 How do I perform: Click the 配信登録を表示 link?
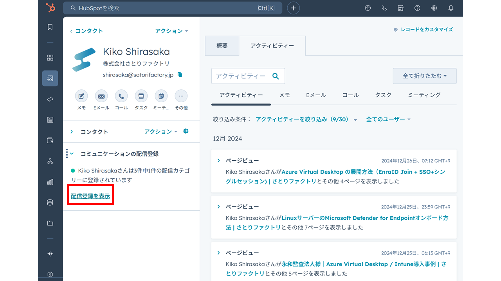[x=90, y=196]
